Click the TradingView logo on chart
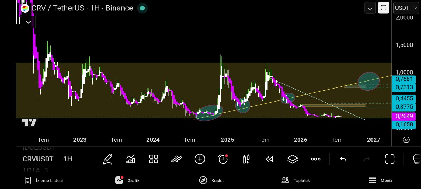Image resolution: width=421 pixels, height=189 pixels. click(29, 122)
